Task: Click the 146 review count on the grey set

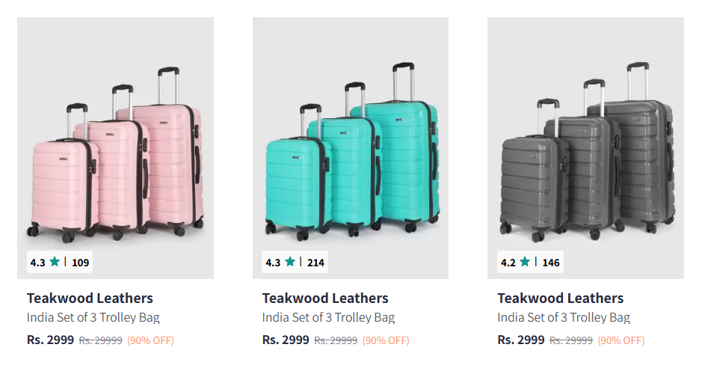Action: tap(551, 263)
